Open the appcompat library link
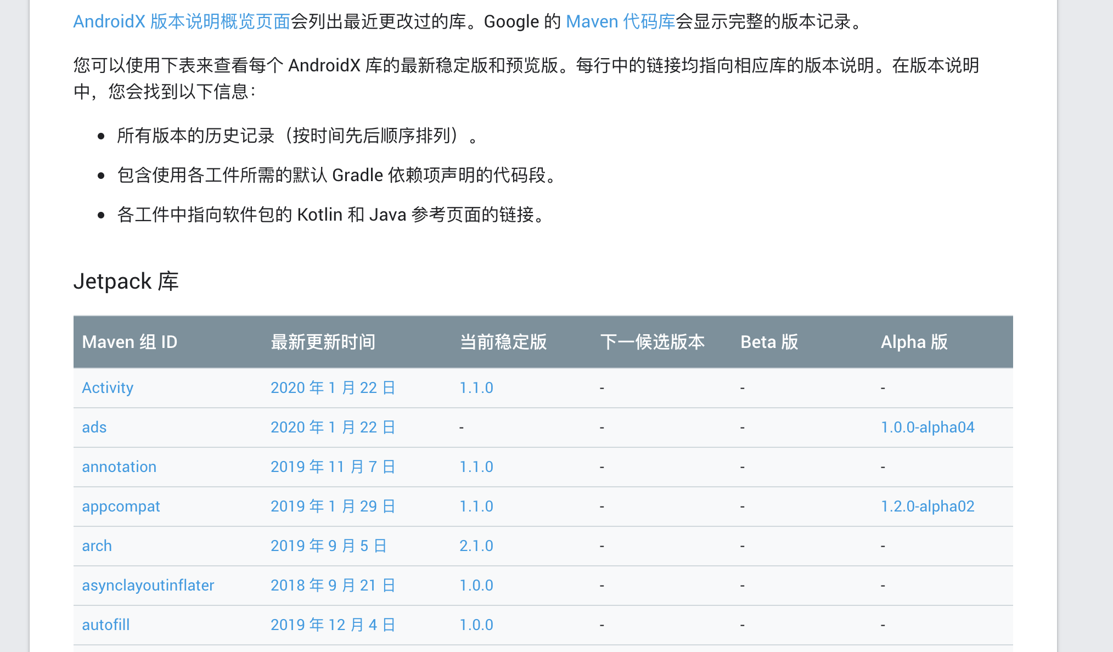The height and width of the screenshot is (652, 1113). 121,506
